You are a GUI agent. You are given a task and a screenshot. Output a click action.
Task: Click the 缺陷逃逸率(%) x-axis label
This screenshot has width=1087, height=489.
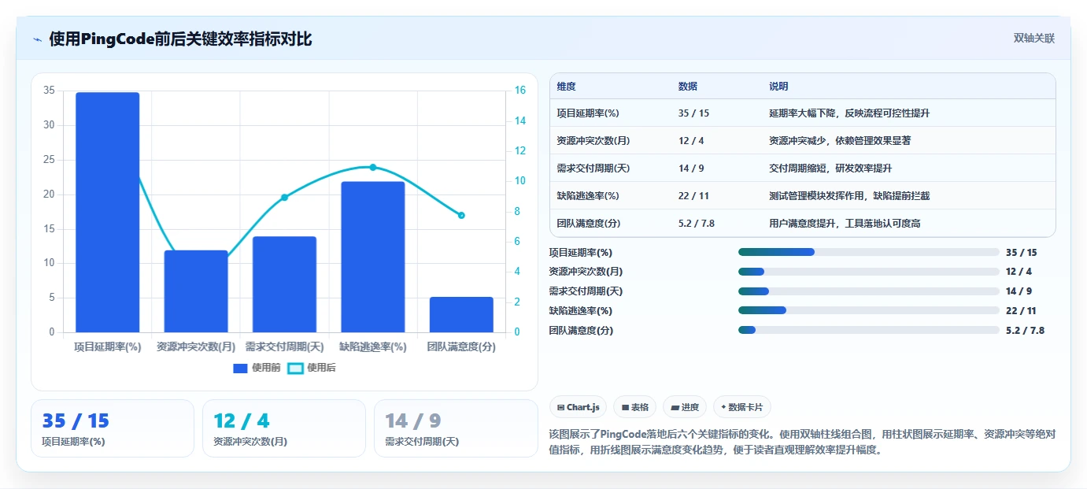[x=373, y=346]
